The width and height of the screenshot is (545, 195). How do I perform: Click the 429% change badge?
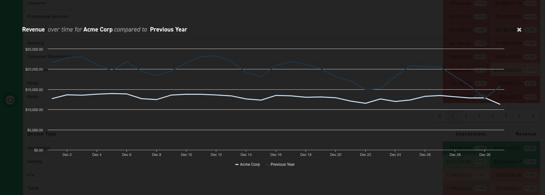[x=530, y=70]
